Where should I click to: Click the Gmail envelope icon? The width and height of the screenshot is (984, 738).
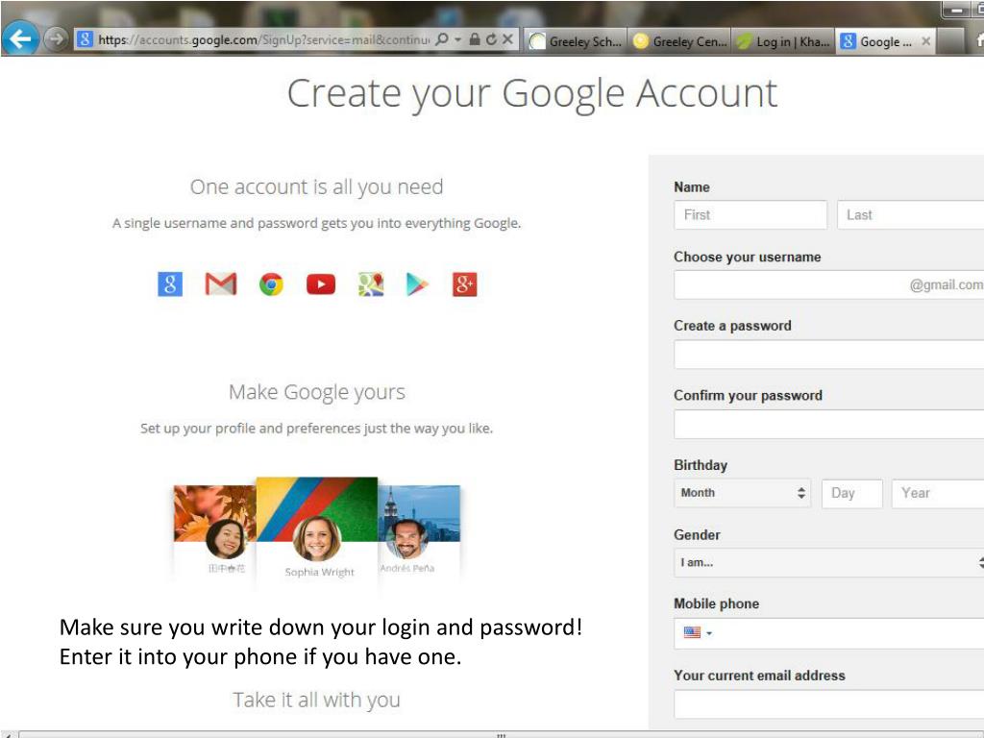pyautogui.click(x=221, y=284)
